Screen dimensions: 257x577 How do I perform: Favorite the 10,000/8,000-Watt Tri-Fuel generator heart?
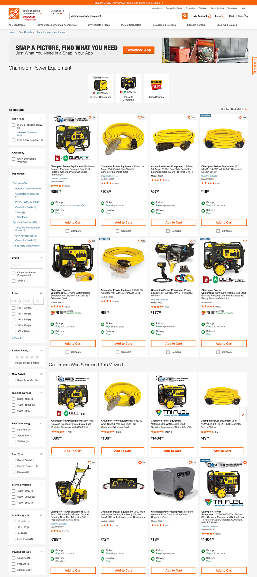tap(245, 462)
